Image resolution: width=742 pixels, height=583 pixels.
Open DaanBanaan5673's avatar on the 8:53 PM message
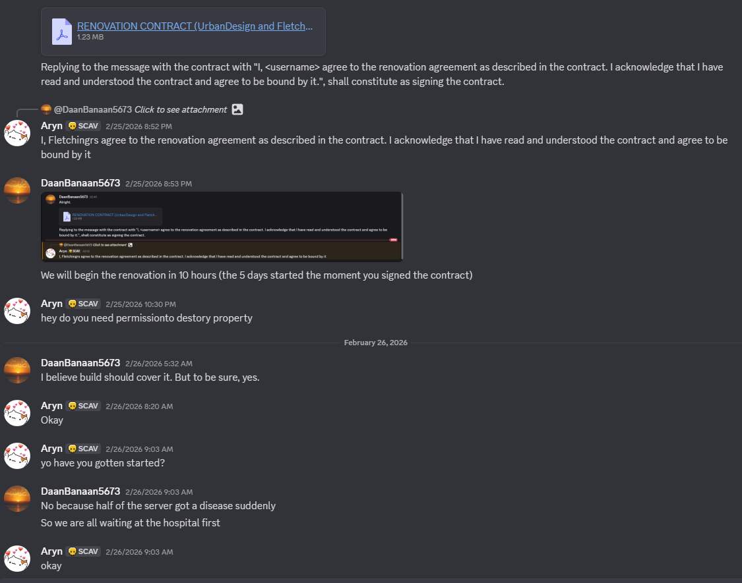pyautogui.click(x=17, y=190)
